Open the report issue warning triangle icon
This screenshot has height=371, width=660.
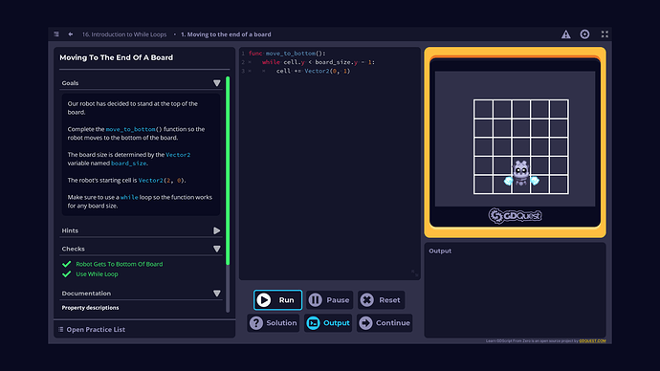[x=565, y=34]
